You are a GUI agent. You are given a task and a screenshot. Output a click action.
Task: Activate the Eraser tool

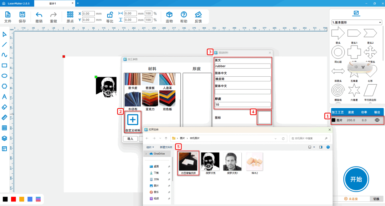(5, 107)
